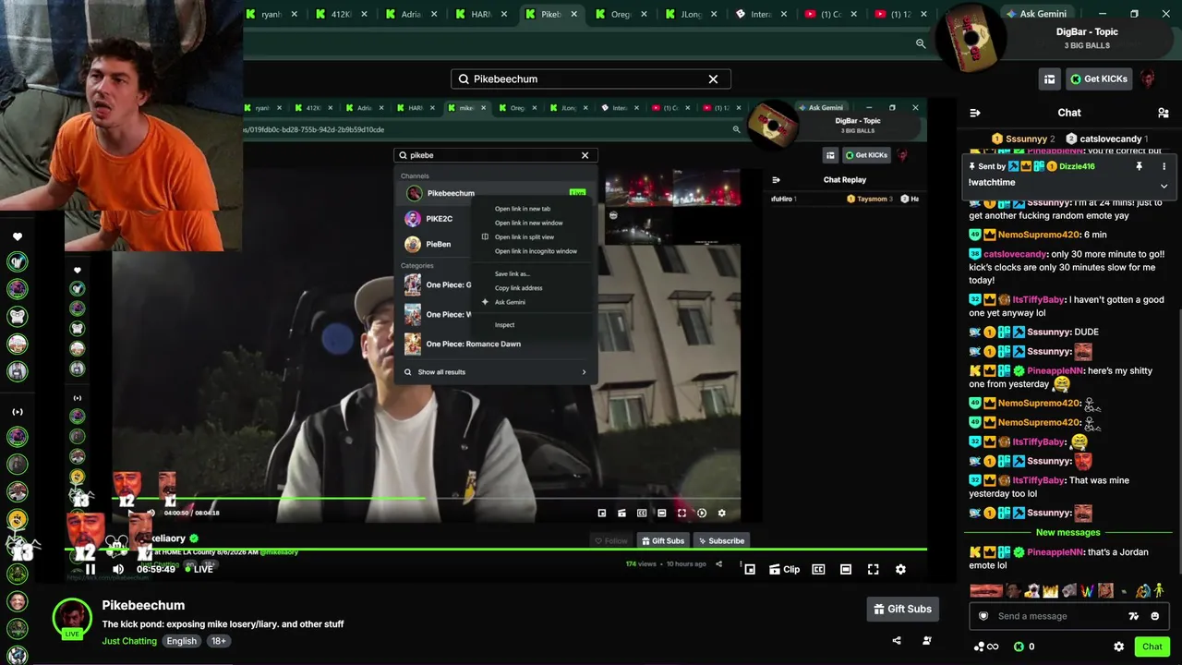Create a Clip from the stream

click(785, 570)
